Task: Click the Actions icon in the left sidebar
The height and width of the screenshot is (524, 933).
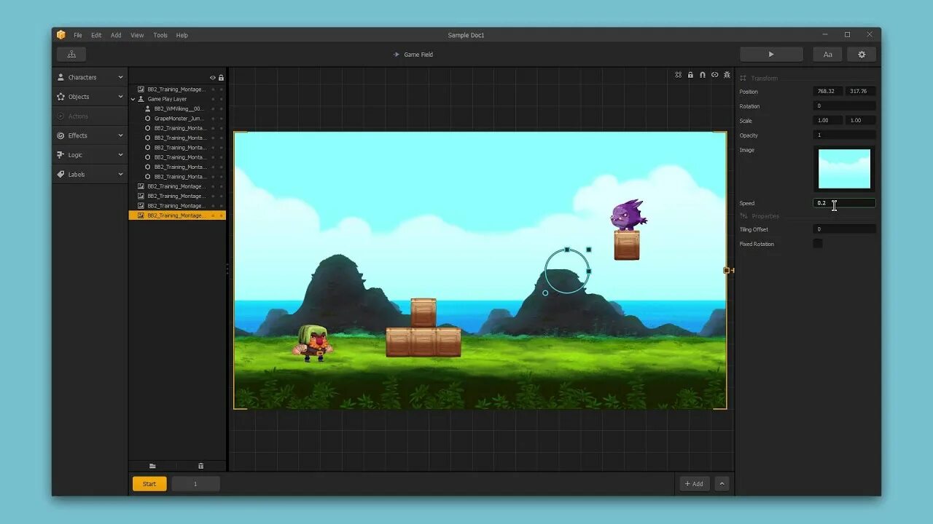Action: click(61, 116)
